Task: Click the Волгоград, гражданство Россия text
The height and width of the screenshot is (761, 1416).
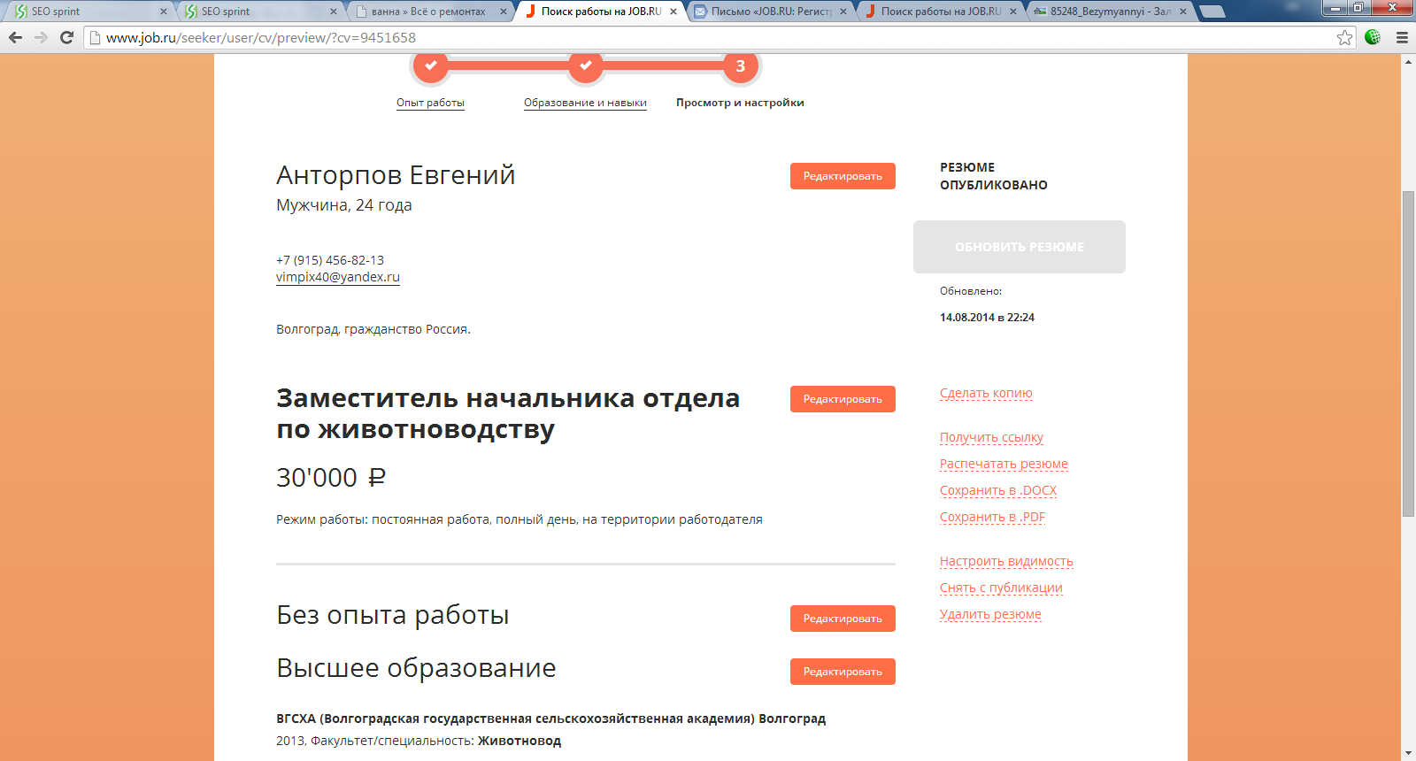Action: click(373, 329)
